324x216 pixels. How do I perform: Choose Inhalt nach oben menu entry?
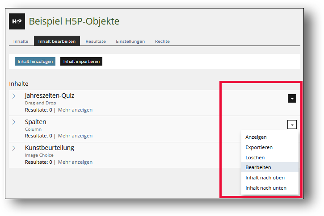coord(265,178)
